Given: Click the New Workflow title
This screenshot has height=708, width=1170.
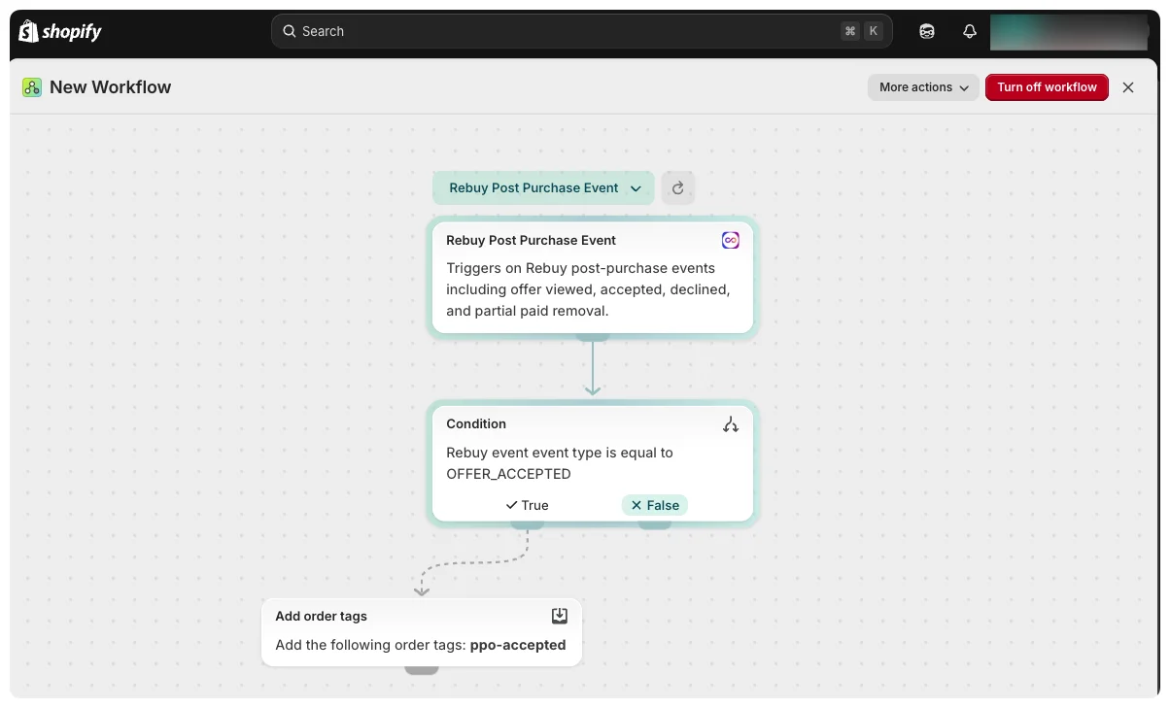Looking at the screenshot, I should coord(110,87).
